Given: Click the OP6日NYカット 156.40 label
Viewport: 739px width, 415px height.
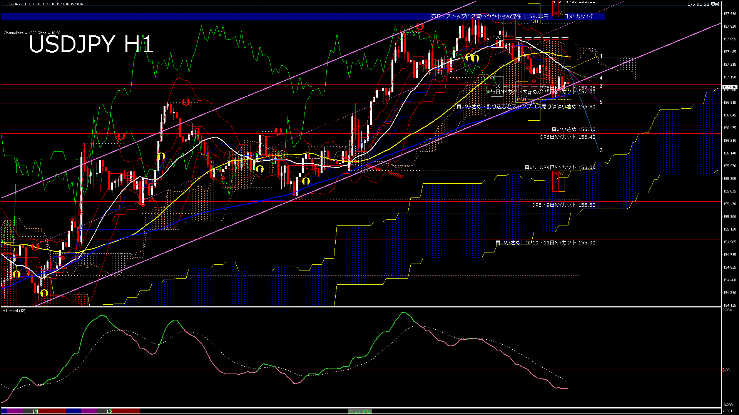Looking at the screenshot, I should (567, 137).
